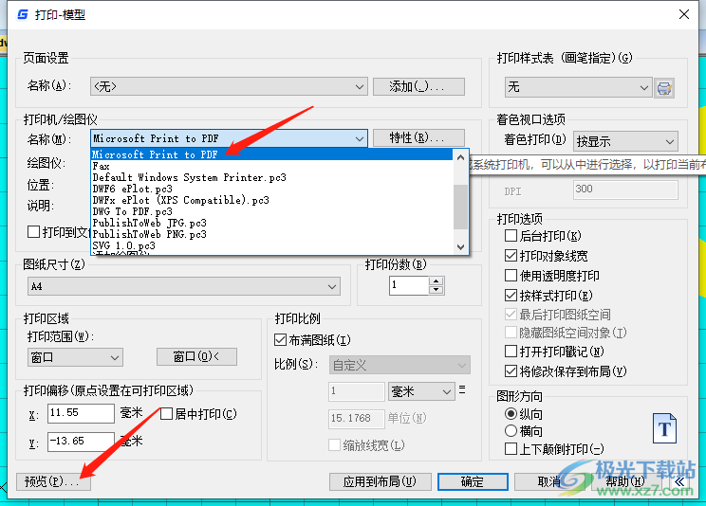706x506 pixels.
Task: Collapse the printer 名称(M) dropdown
Action: pyautogui.click(x=229, y=138)
